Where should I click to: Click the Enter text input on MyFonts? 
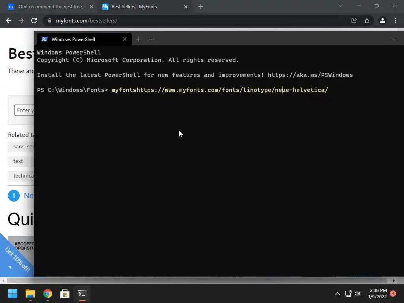tap(24, 110)
